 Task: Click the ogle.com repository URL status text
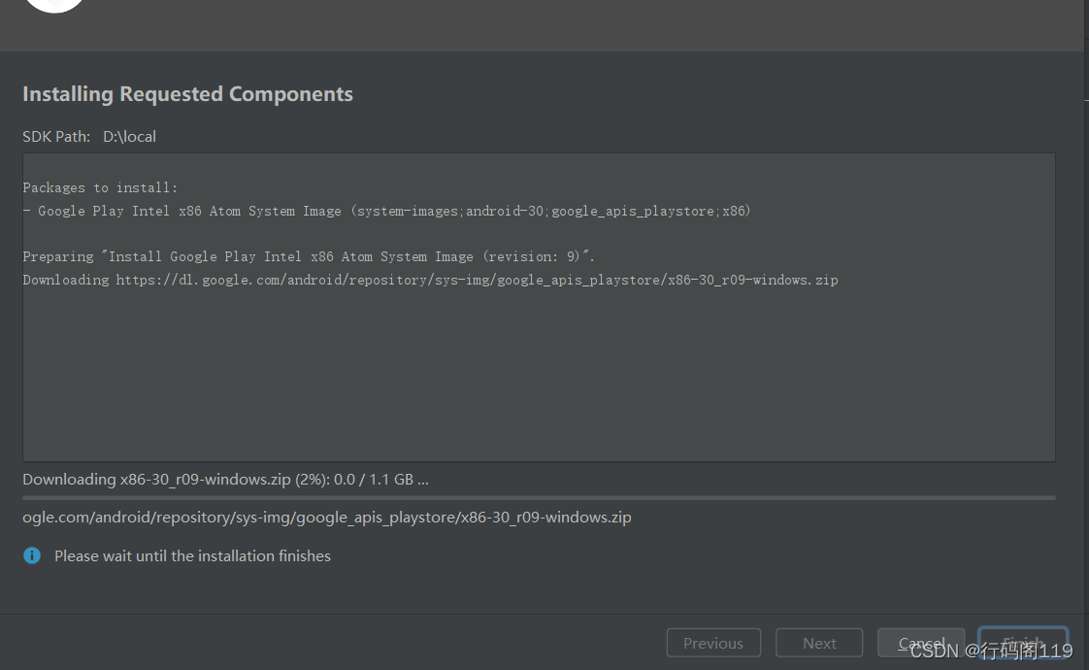(326, 518)
